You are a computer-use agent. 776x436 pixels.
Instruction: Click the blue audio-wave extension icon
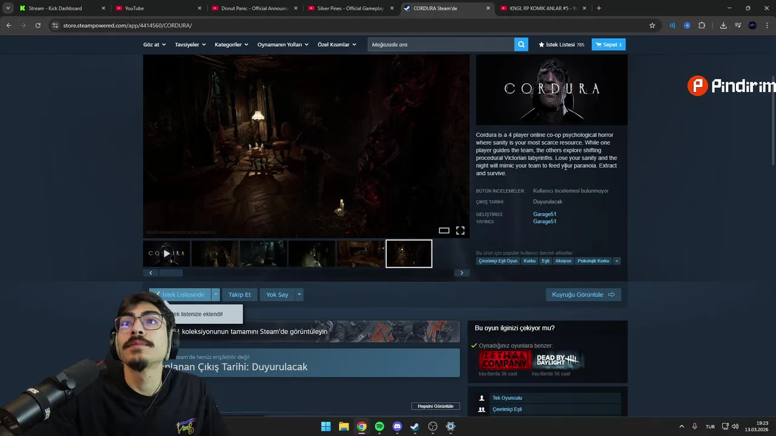click(x=672, y=25)
